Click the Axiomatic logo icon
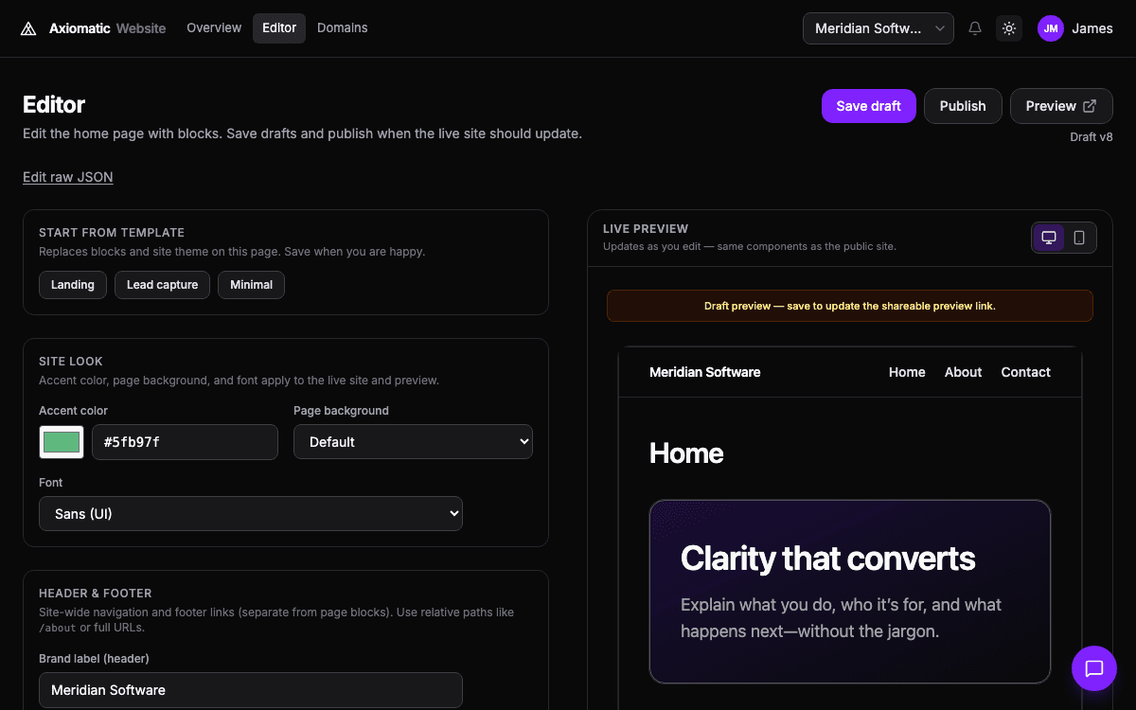 (x=27, y=28)
